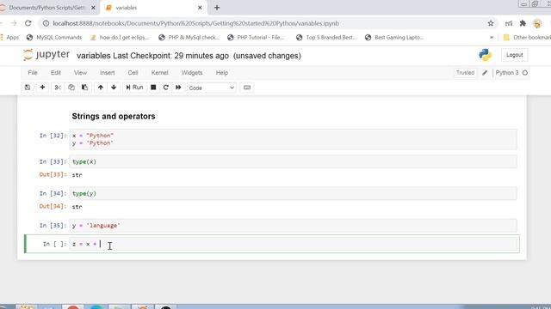The height and width of the screenshot is (309, 551).
Task: Close the Documents/Python Scripts tab
Action: pos(93,8)
